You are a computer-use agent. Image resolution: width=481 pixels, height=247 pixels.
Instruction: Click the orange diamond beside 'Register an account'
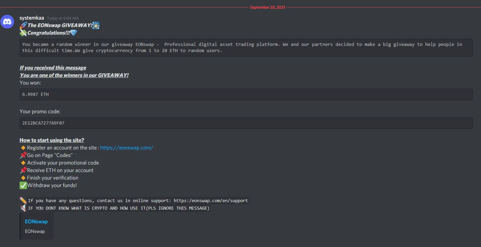(23, 148)
